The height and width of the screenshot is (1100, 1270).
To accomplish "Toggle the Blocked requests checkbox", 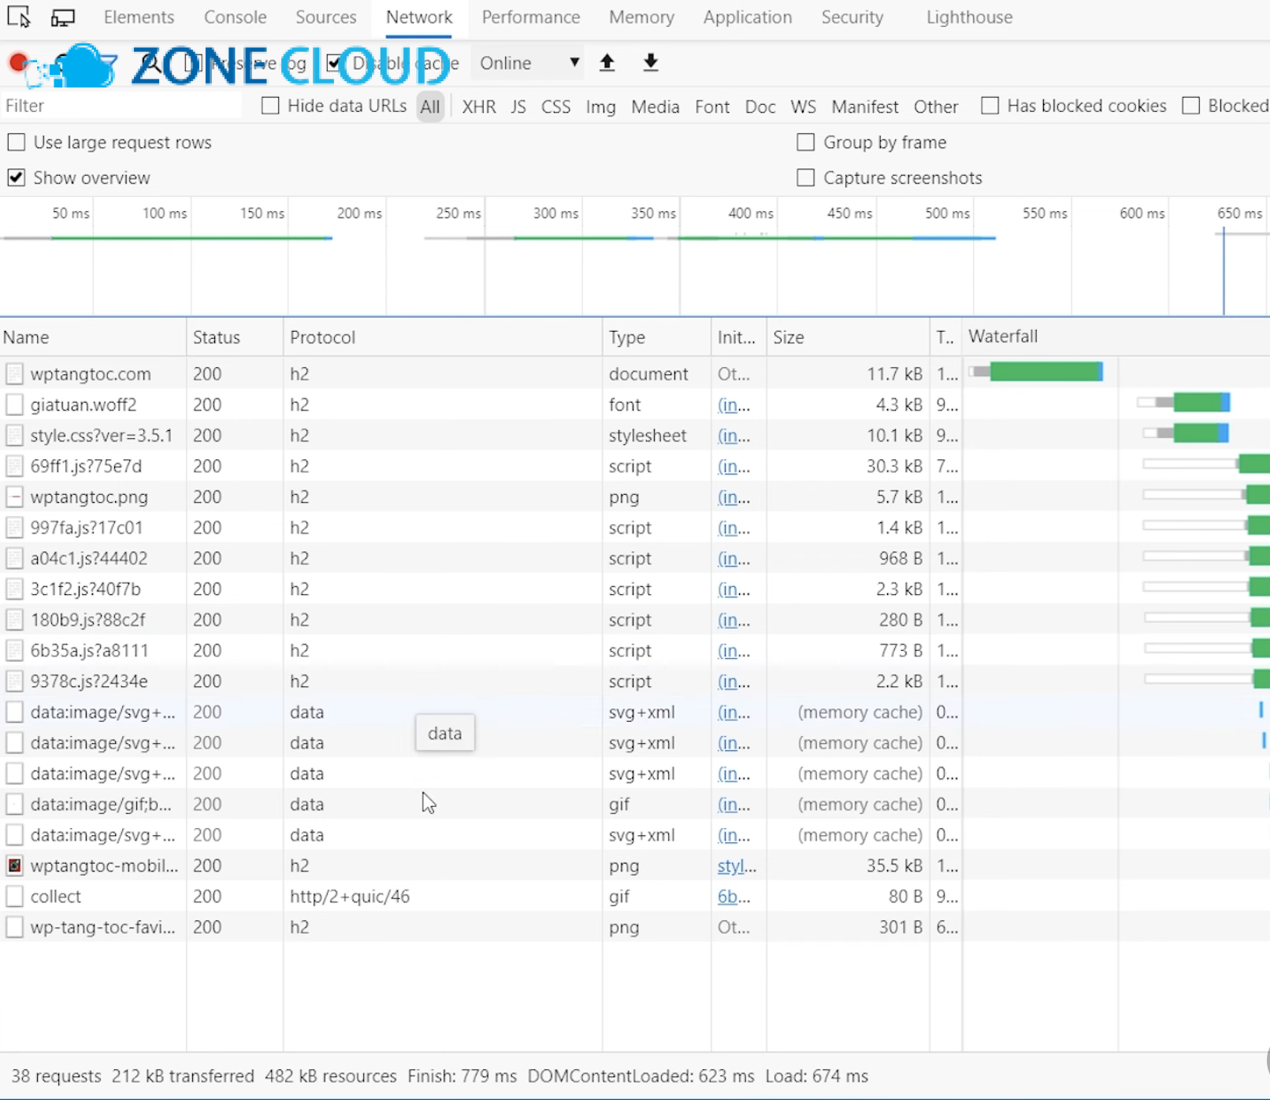I will 1191,106.
